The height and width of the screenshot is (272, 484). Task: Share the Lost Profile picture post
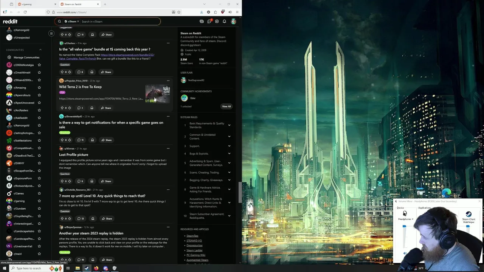click(x=106, y=181)
